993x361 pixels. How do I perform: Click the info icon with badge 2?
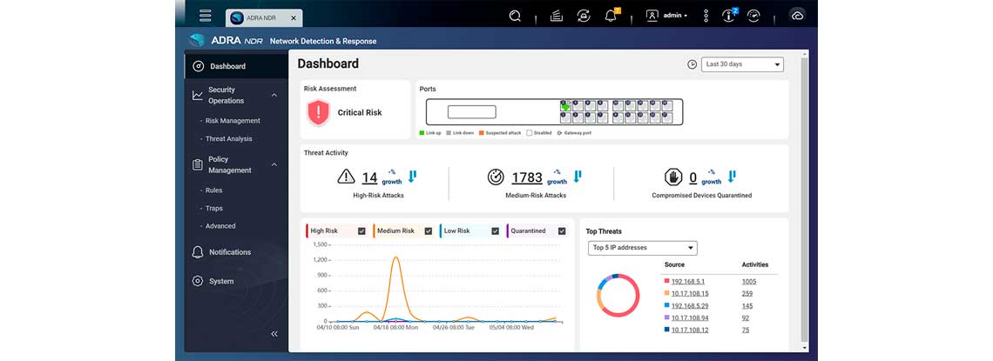tap(728, 16)
